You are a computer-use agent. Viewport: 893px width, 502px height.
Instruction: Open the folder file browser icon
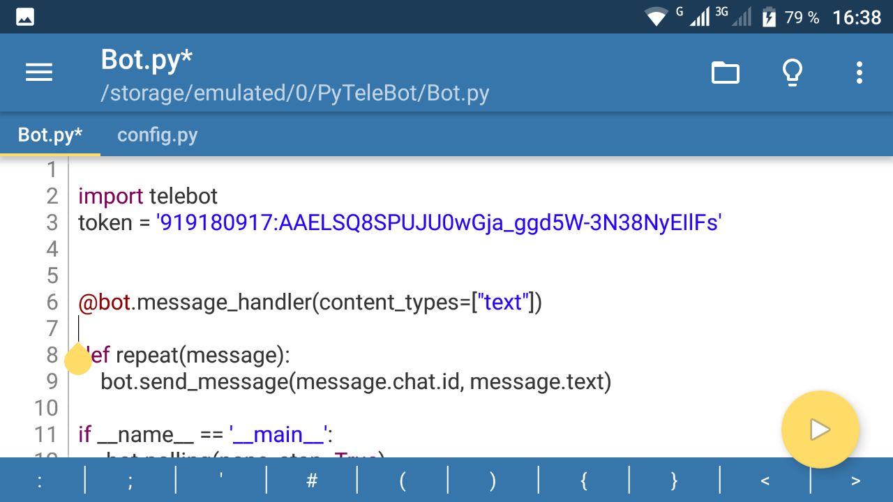coord(725,73)
